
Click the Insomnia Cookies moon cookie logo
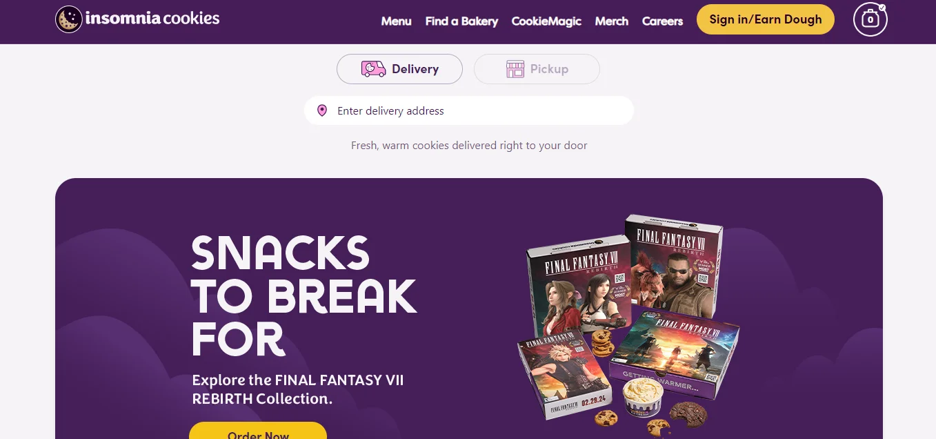[68, 19]
